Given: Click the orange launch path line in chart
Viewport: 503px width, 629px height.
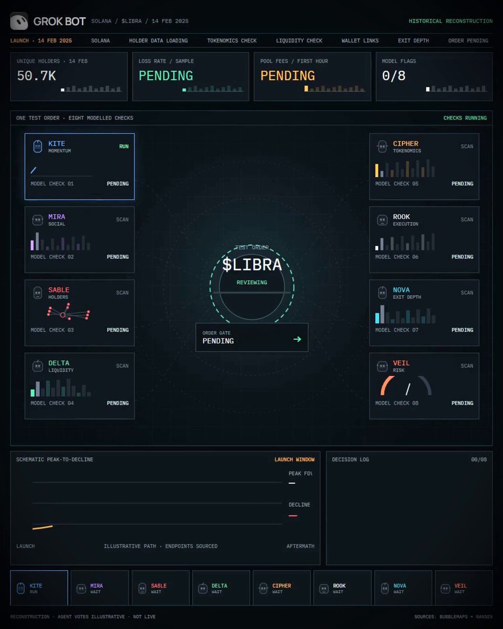Looking at the screenshot, I should pos(42,527).
